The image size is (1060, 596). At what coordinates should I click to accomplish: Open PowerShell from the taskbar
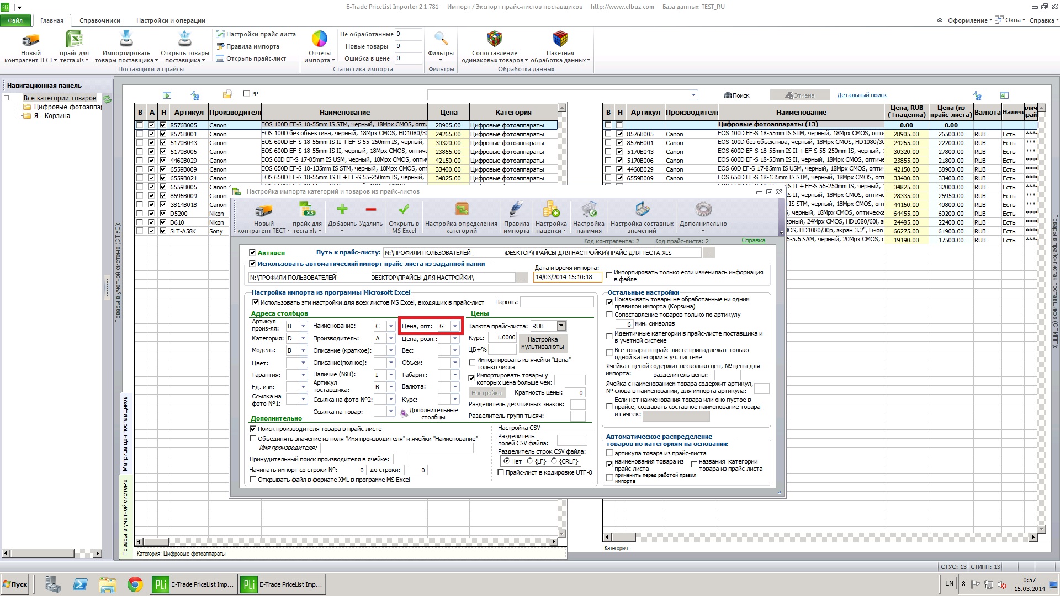80,584
